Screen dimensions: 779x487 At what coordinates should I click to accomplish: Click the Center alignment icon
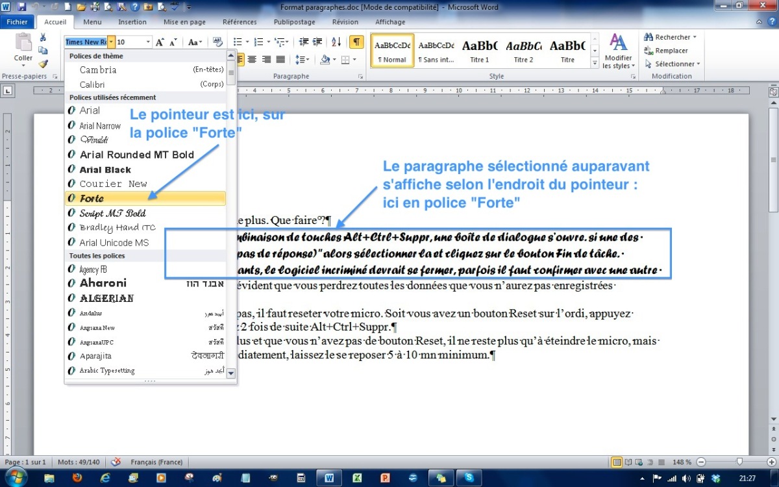pos(253,60)
